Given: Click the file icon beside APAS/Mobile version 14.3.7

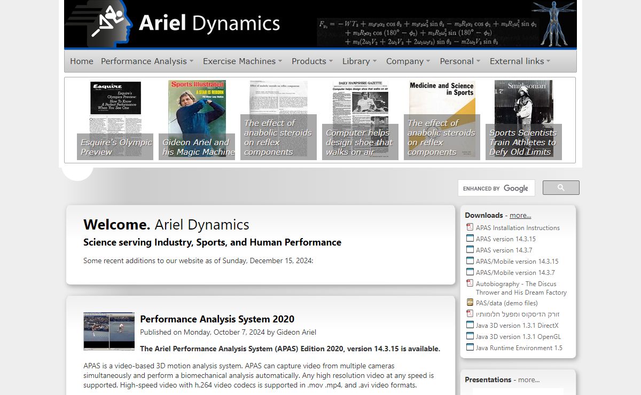Looking at the screenshot, I should (x=470, y=272).
